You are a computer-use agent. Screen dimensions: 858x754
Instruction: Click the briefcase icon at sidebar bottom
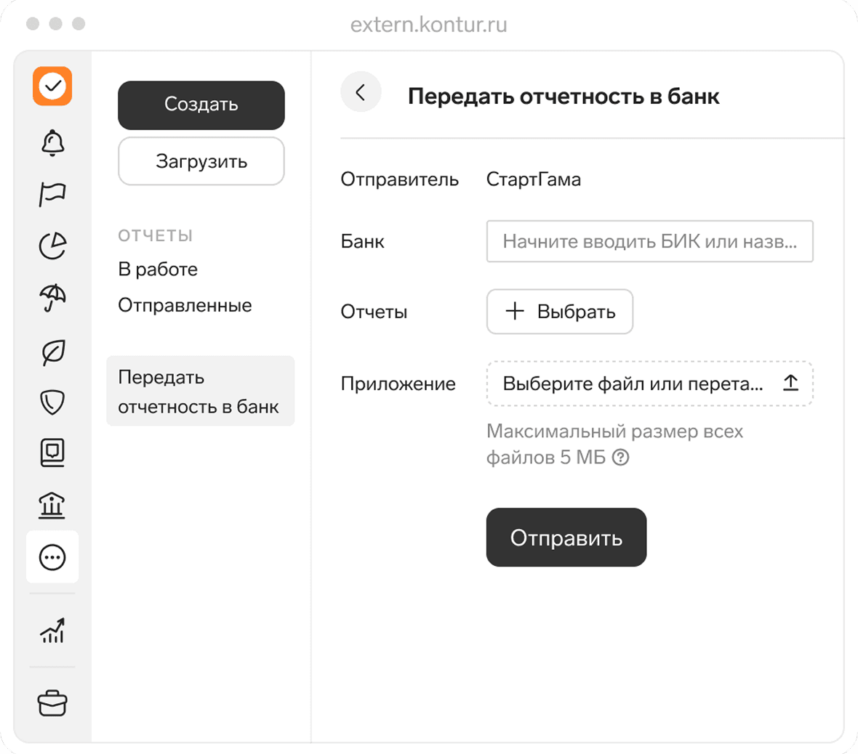pos(52,703)
